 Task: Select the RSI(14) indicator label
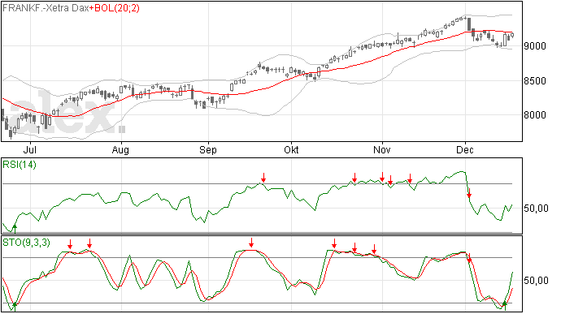click(x=20, y=165)
